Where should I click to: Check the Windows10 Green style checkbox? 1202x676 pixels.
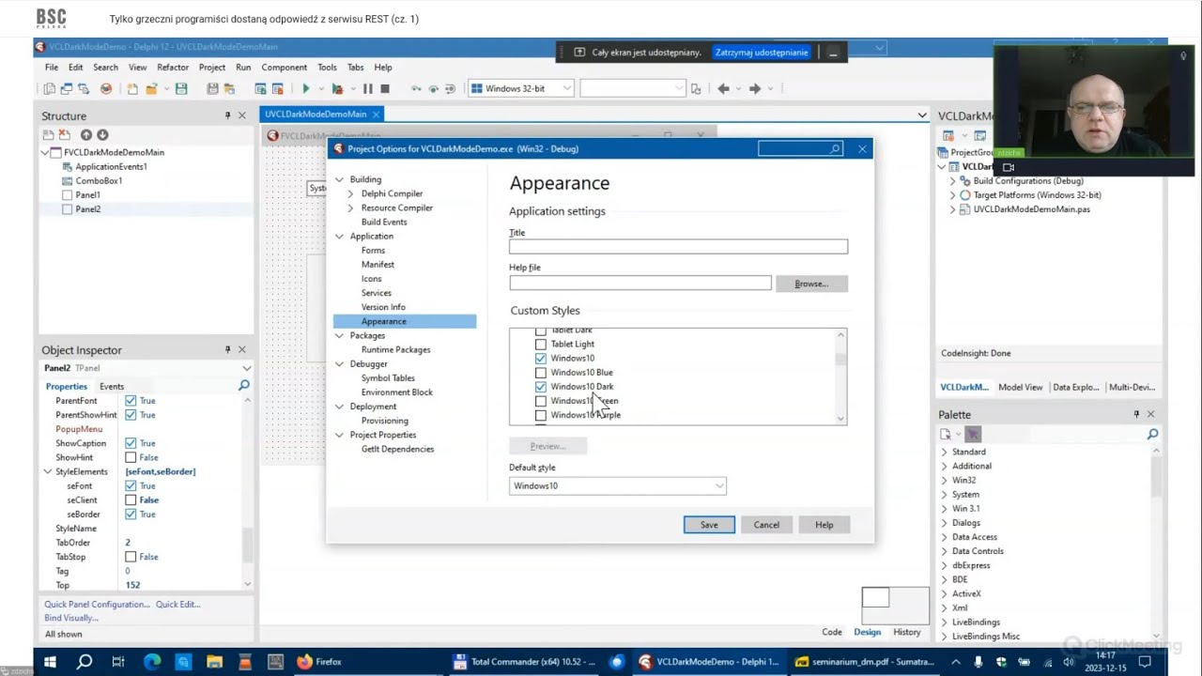(540, 401)
